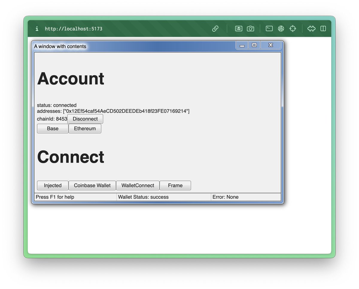The width and height of the screenshot is (359, 289).
Task: Click the "chainId: 8453" text
Action: point(52,119)
